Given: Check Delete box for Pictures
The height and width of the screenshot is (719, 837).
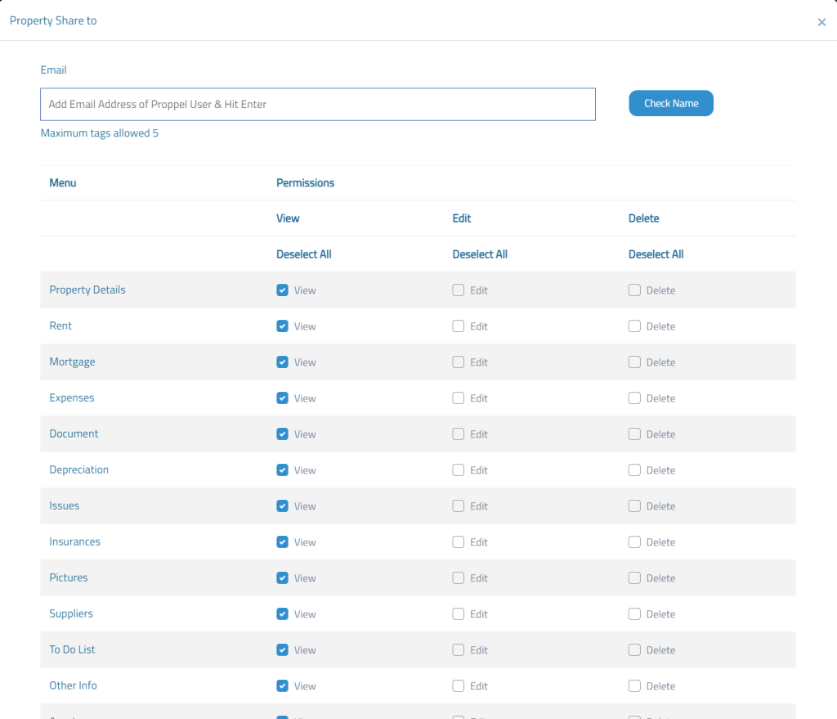Looking at the screenshot, I should pyautogui.click(x=634, y=578).
